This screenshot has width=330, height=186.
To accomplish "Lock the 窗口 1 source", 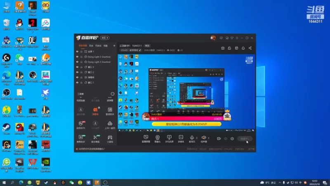I will [81, 83].
